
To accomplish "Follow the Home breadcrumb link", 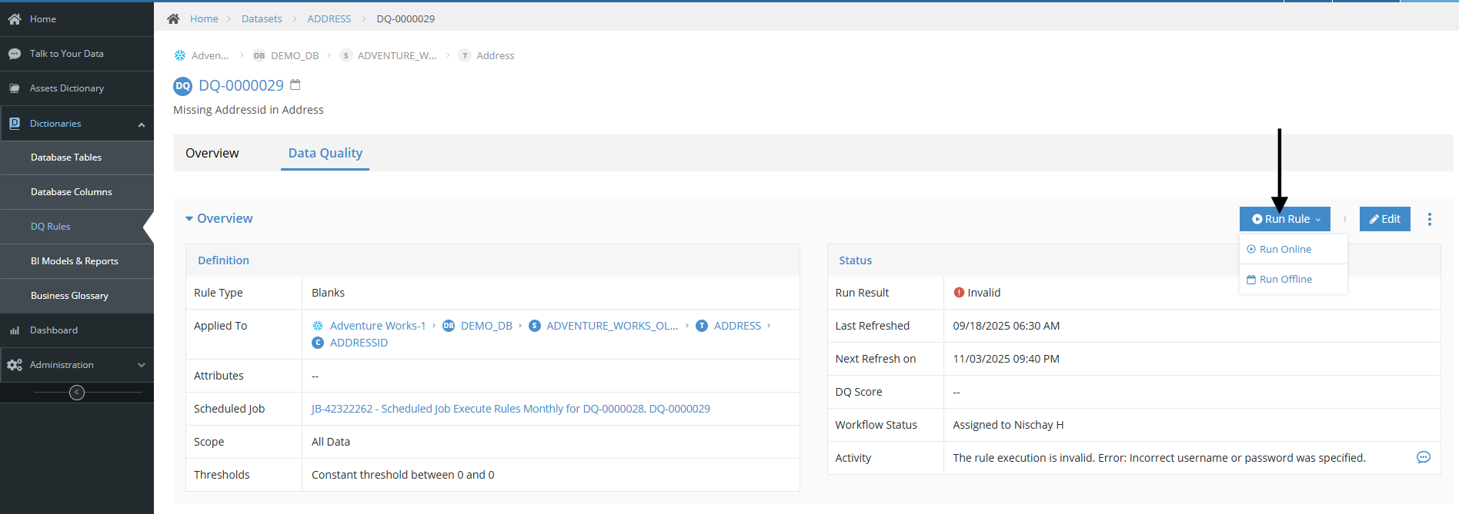I will click(204, 18).
